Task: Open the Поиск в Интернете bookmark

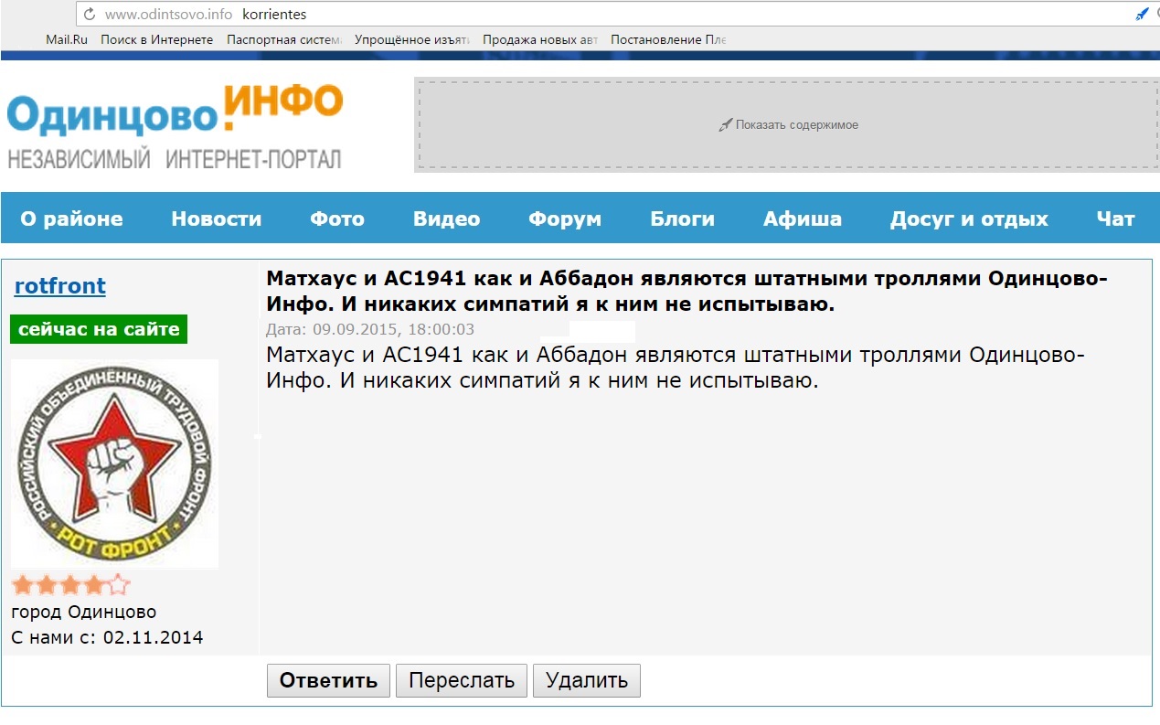Action: tap(156, 39)
